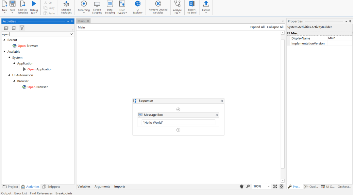The image size is (353, 195).
Task: Switch to the Orchestrator tab
Action: click(x=344, y=187)
